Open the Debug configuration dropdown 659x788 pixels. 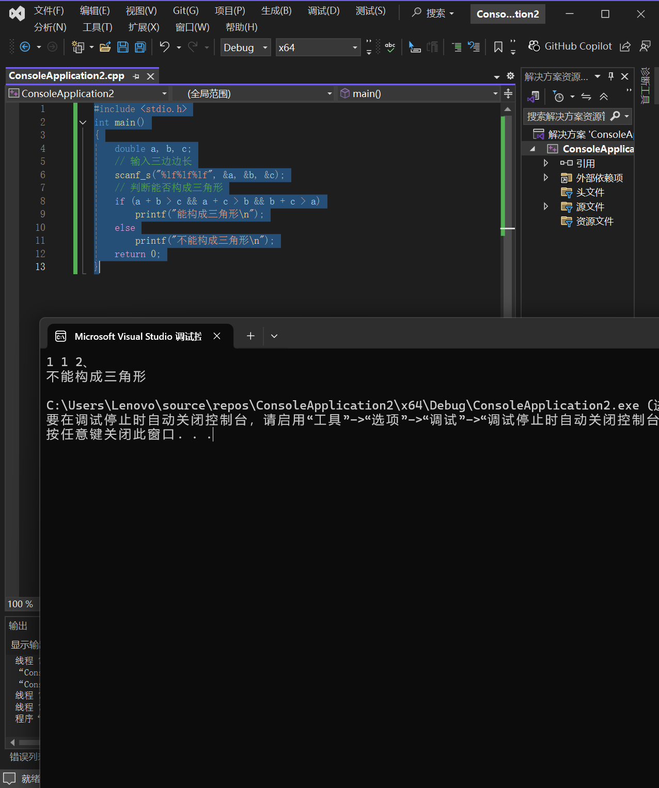[246, 48]
